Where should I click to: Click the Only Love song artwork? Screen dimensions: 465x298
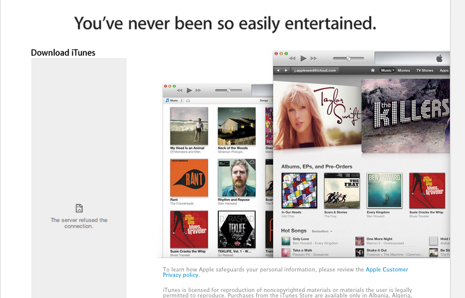[286, 241]
